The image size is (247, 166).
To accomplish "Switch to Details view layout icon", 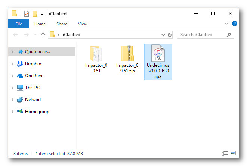I will click(225, 153).
